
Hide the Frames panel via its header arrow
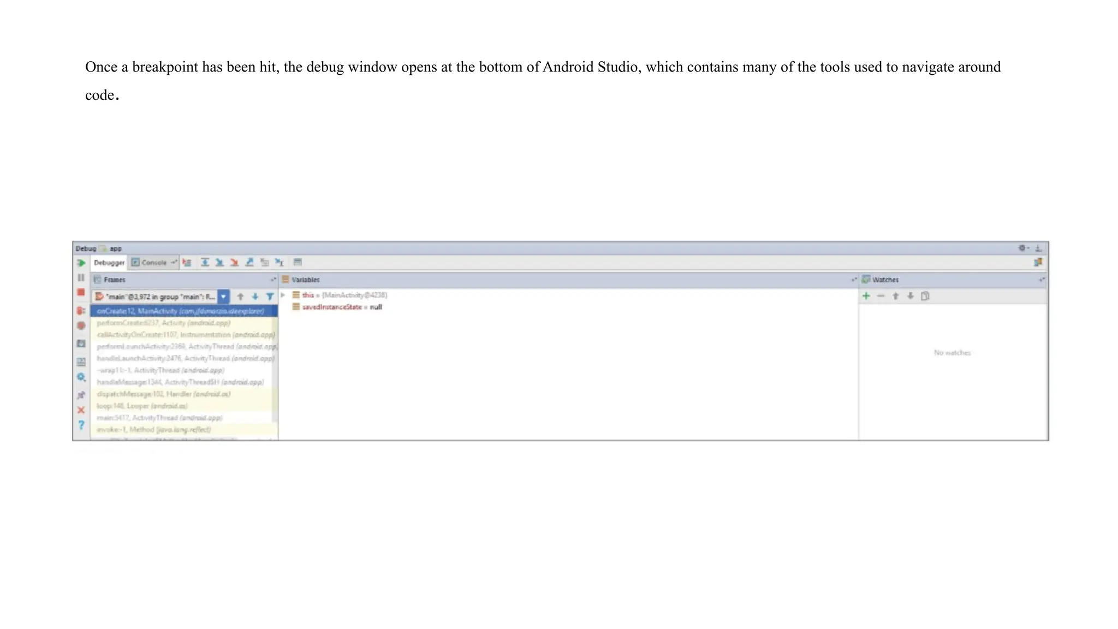click(273, 280)
